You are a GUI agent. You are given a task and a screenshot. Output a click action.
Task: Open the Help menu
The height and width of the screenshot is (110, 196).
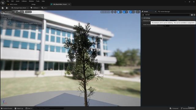[43, 1]
